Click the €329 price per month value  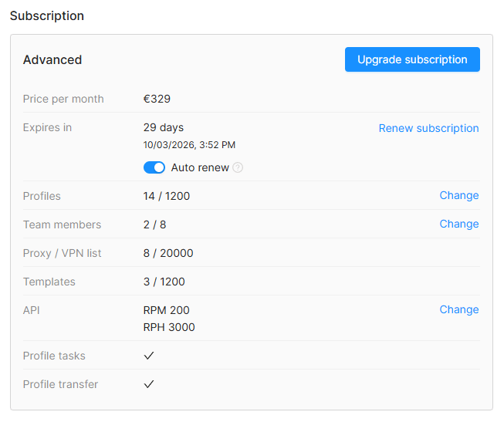click(157, 99)
